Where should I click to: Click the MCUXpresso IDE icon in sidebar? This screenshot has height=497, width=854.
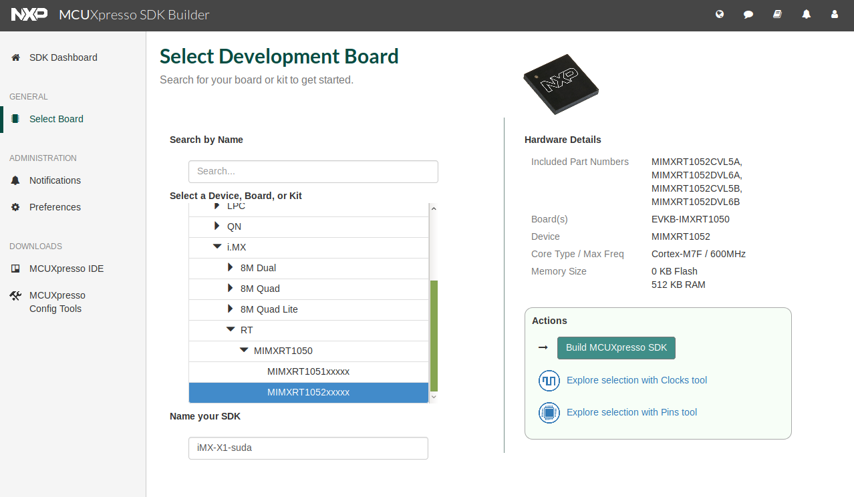coord(15,269)
